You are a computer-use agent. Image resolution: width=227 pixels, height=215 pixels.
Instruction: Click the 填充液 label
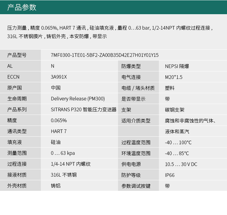pos(15,142)
